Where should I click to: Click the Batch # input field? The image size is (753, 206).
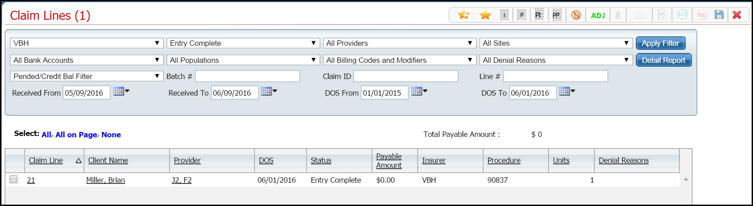(247, 76)
